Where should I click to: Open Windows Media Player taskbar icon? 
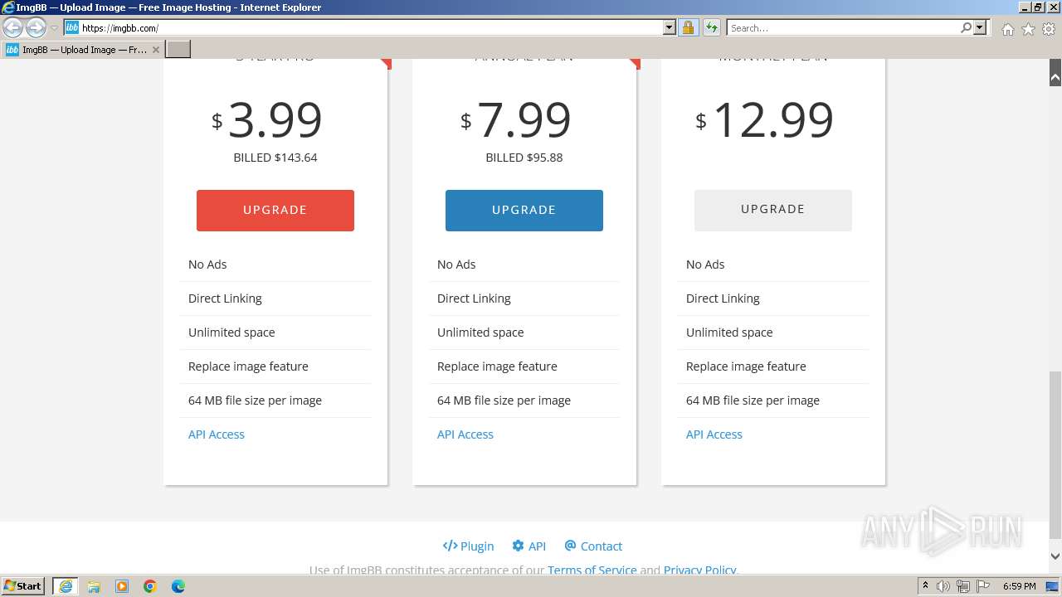(x=122, y=586)
